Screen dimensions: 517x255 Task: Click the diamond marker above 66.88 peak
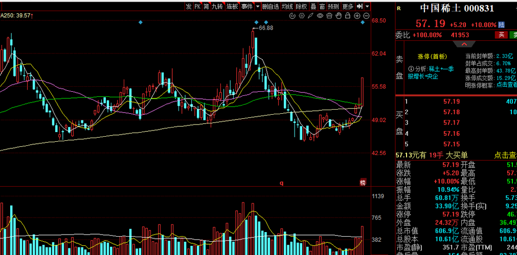(256, 22)
